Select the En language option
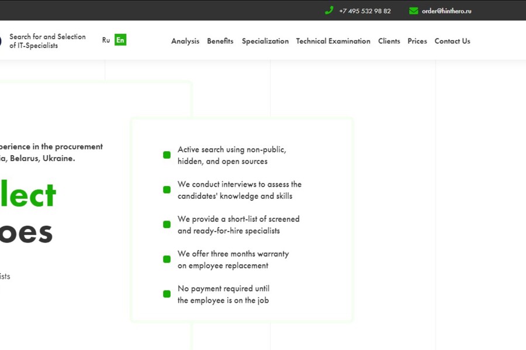This screenshot has height=350, width=526. [120, 40]
